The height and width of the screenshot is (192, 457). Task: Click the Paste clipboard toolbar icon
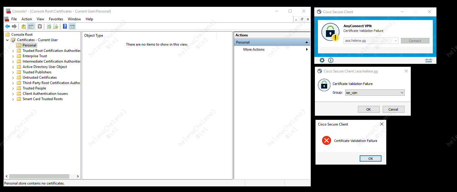40,27
